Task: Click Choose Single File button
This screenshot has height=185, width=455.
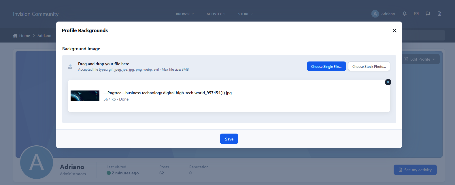Action: 326,66
